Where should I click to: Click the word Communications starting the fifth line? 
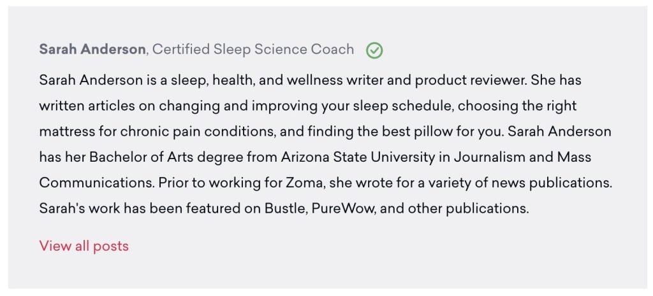(x=94, y=182)
